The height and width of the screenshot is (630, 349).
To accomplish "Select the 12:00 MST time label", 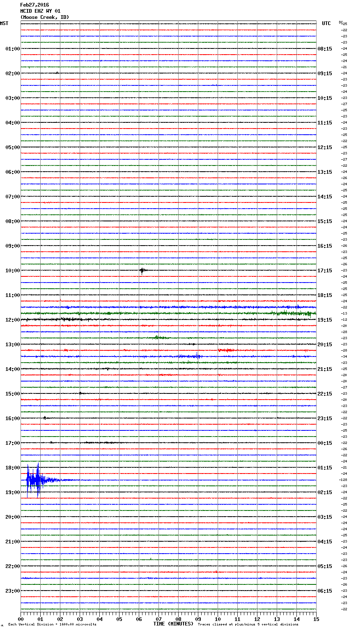I will click(13, 320).
